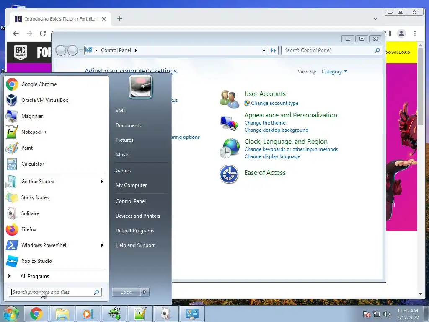Open Chrome profile avatar
The height and width of the screenshot is (322, 429).
coord(401,34)
